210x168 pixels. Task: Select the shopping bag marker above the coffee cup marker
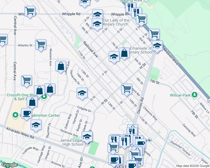coord(32,102)
